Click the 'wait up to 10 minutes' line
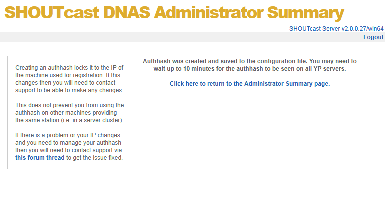The height and width of the screenshot is (209, 385). click(249, 68)
